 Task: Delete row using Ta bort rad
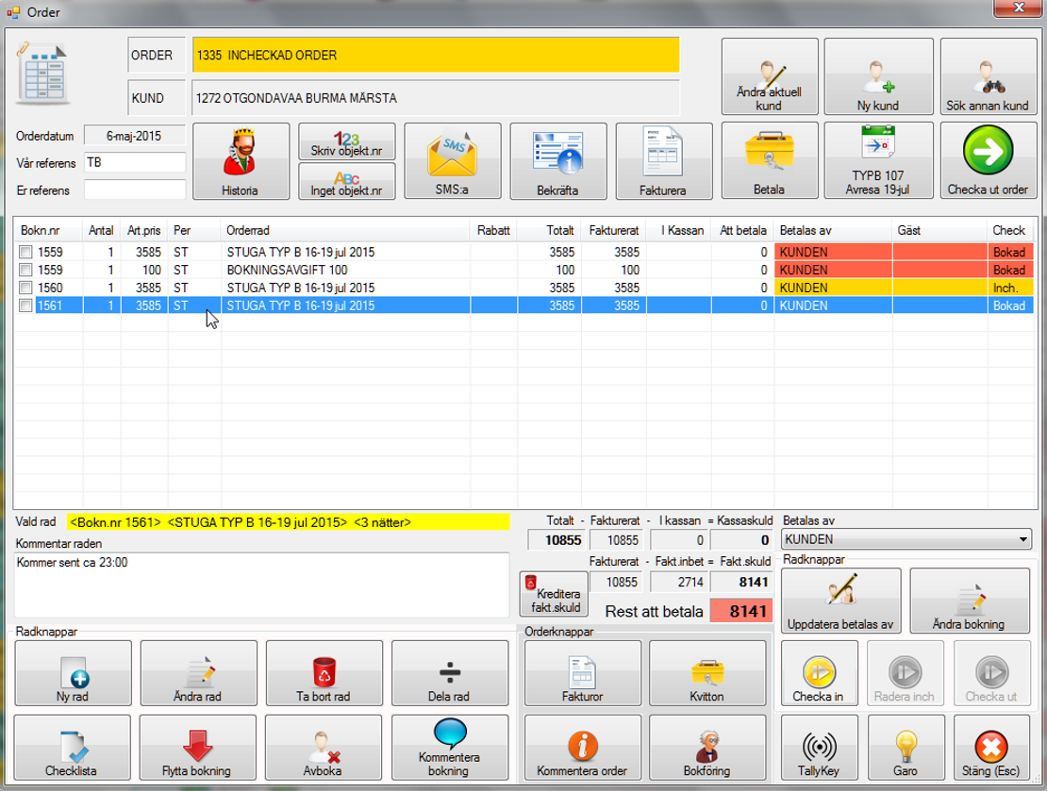324,673
